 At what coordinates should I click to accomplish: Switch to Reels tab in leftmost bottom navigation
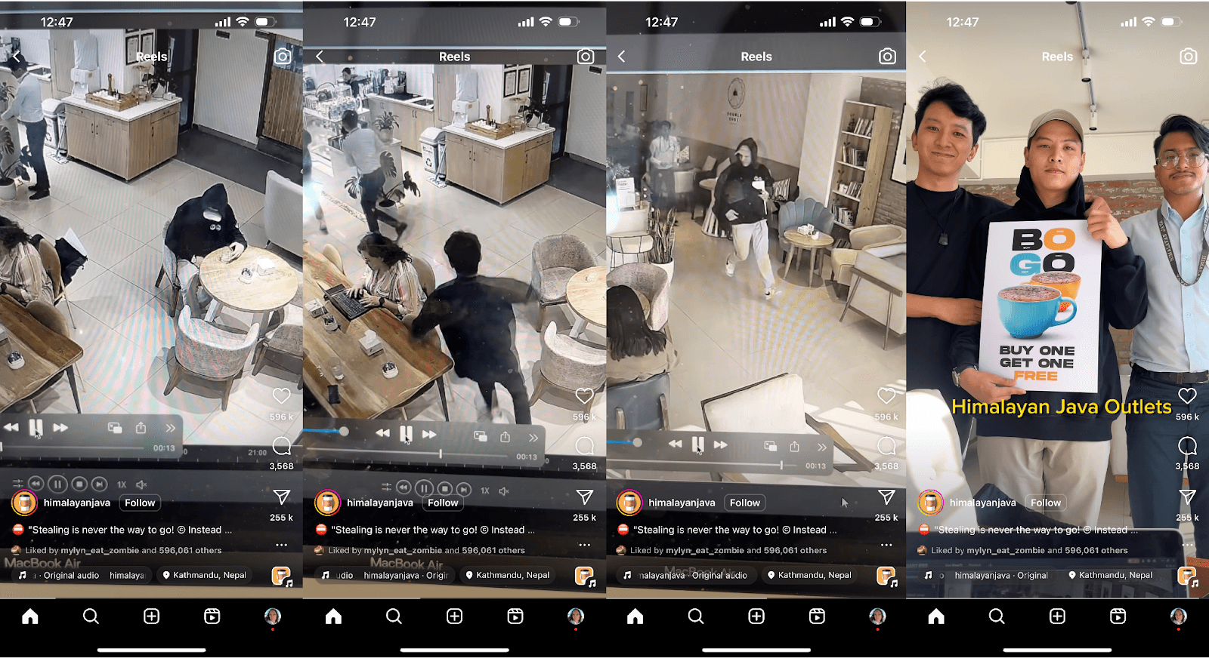click(212, 616)
